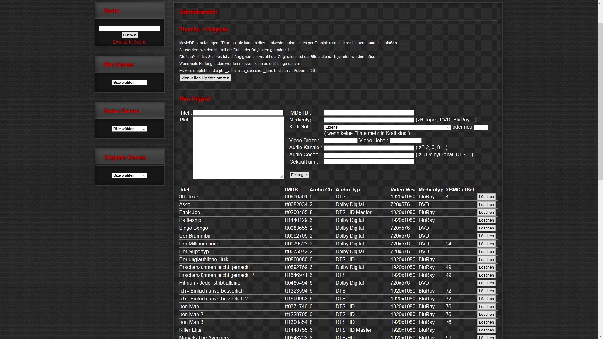This screenshot has width=603, height=339.
Task: Click the sidebar search text box
Action: coord(129,29)
